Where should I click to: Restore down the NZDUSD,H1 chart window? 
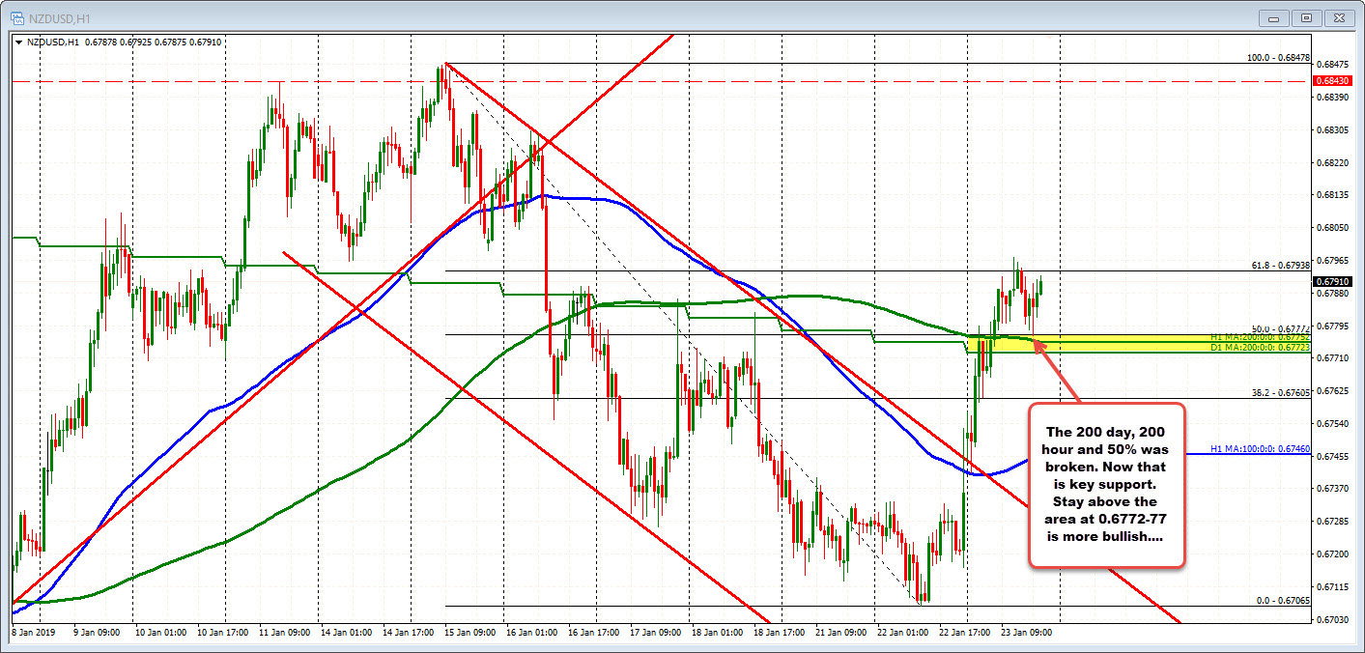click(x=1306, y=18)
